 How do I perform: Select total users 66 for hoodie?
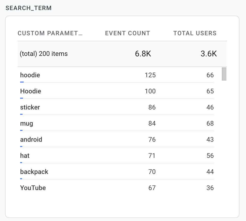pos(210,75)
